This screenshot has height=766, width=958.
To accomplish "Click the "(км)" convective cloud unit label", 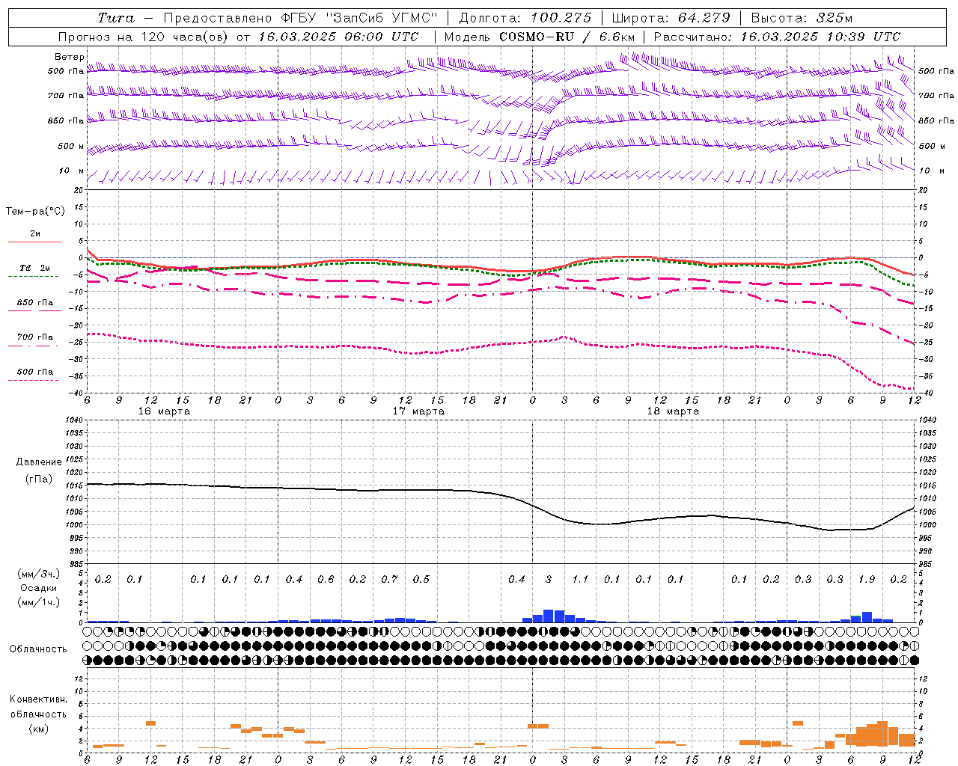I will 38,728.
